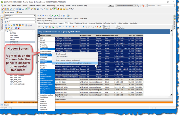Select the DIMCUSTOMER table
The image size is (182, 118).
point(14,37)
